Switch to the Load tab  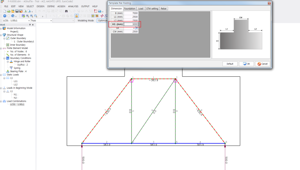141,9
